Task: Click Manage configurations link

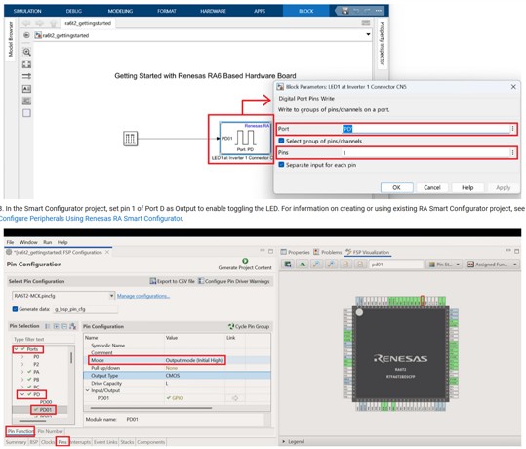Action: point(143,296)
